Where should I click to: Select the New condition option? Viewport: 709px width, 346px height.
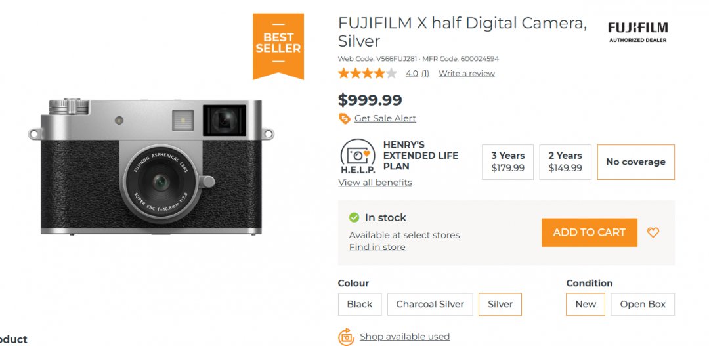(586, 304)
